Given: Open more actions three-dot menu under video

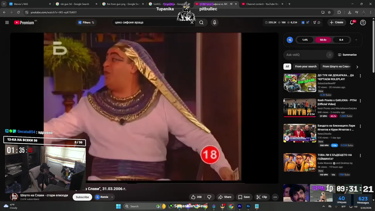Looking at the screenshot, I should tap(275, 197).
